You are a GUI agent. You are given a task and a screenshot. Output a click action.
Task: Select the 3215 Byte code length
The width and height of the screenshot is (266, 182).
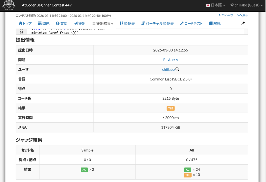[170, 98]
